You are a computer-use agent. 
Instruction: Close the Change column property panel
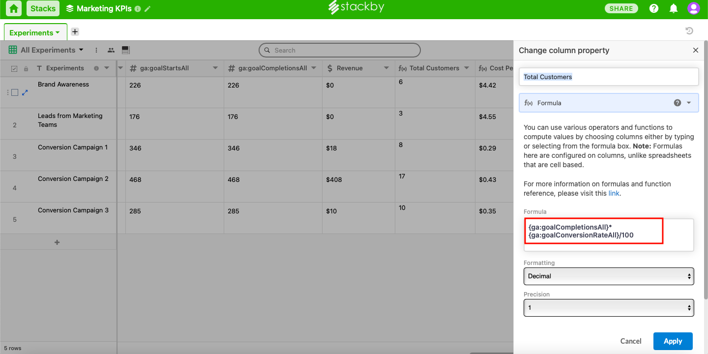695,50
